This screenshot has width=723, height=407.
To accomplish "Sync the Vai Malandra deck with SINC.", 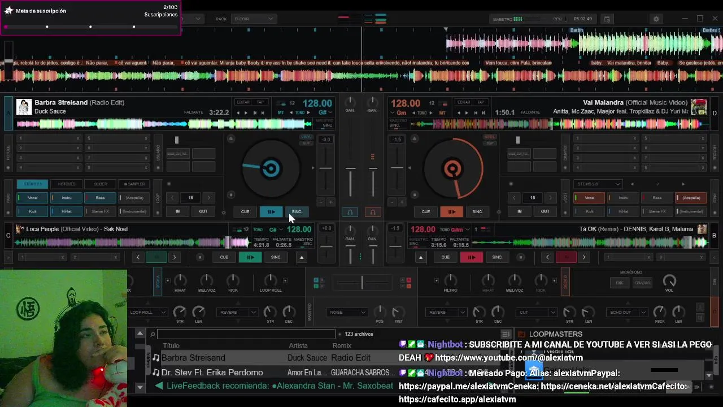I will click(x=477, y=211).
